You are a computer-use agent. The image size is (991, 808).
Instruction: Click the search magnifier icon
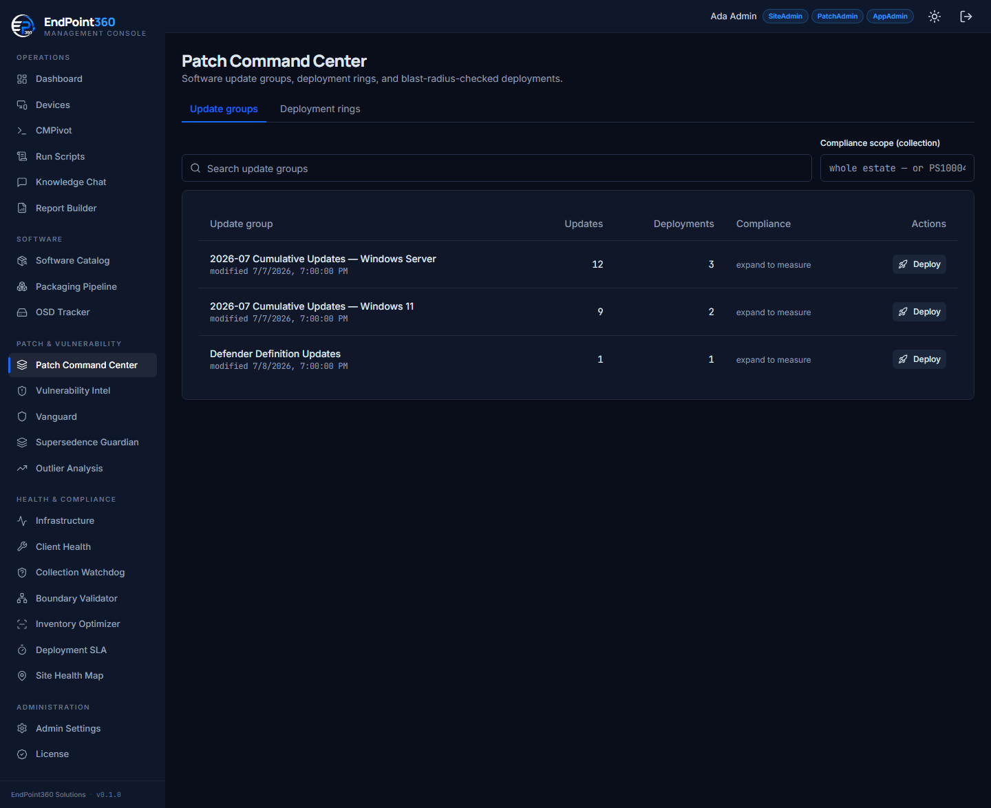[x=195, y=168]
